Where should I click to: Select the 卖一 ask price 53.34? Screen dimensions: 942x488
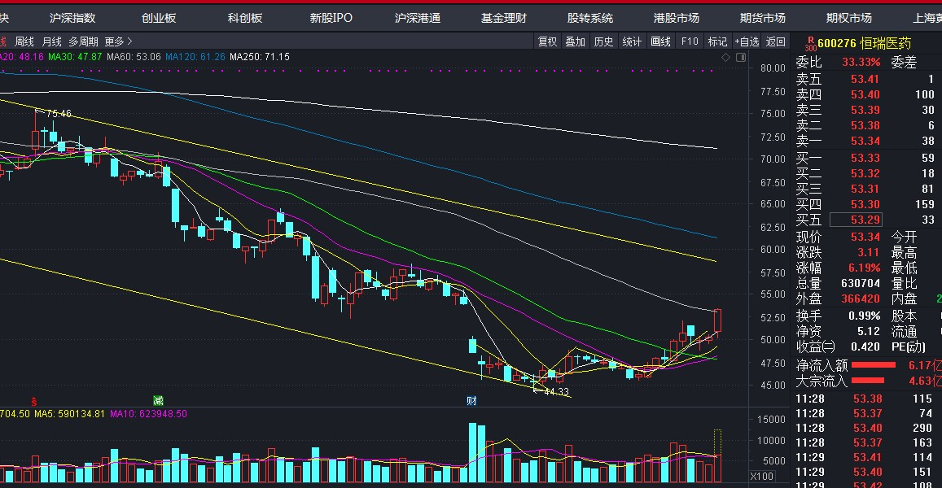[x=865, y=141]
